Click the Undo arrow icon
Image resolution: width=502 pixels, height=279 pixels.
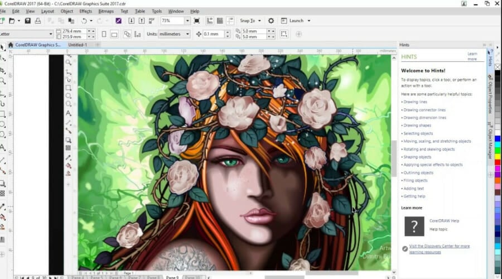(84, 21)
